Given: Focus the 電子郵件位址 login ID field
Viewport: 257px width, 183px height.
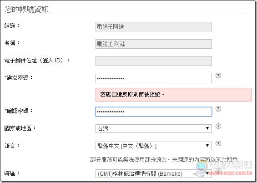Looking at the screenshot, I should (154, 61).
